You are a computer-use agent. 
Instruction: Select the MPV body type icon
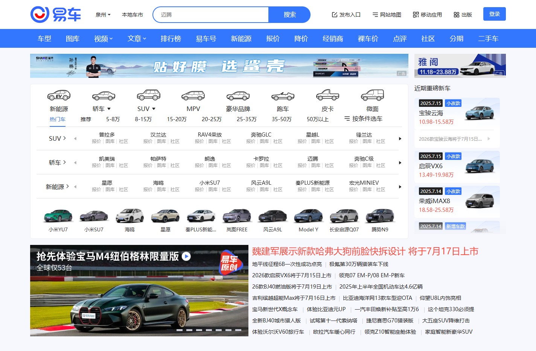tap(193, 96)
